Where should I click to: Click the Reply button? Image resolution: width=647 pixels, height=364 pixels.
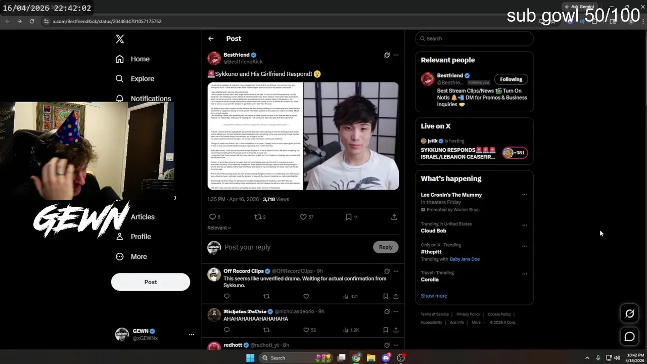386,247
